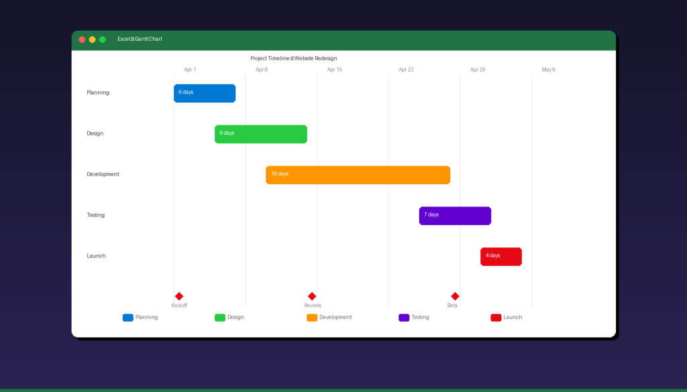This screenshot has height=392, width=687.
Task: Click the Review milestone diamond
Action: 312,296
